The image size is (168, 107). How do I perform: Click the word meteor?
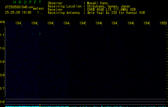[39, 9]
